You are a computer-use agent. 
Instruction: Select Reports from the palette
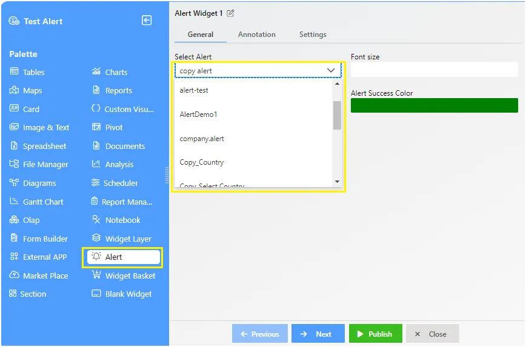click(112, 90)
